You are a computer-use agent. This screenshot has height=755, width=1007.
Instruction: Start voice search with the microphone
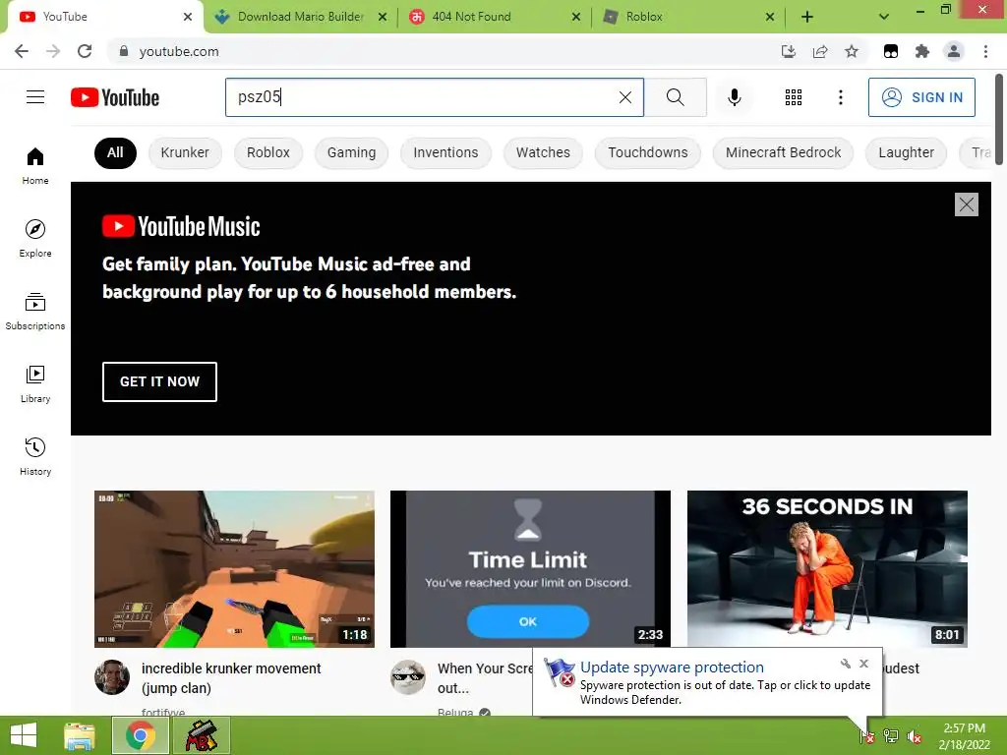pos(734,97)
